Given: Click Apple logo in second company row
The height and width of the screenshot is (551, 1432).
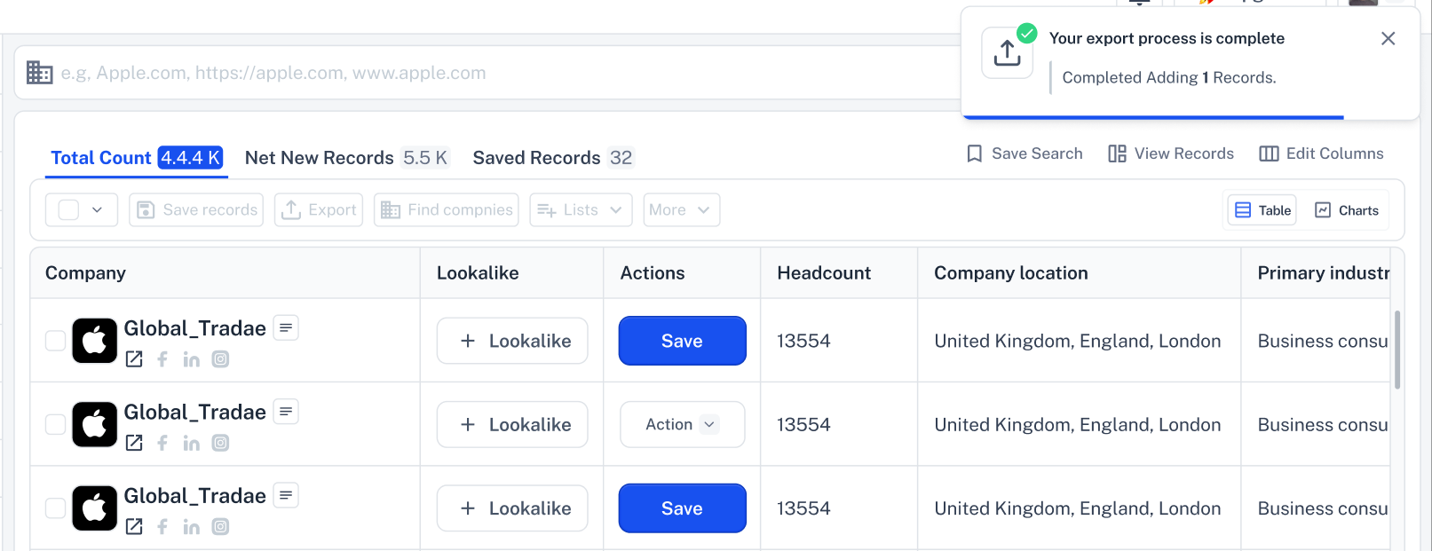Looking at the screenshot, I should click(x=95, y=424).
